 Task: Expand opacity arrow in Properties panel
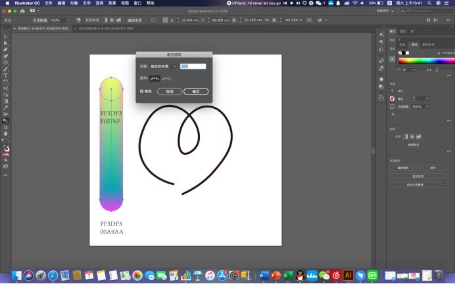point(427,107)
